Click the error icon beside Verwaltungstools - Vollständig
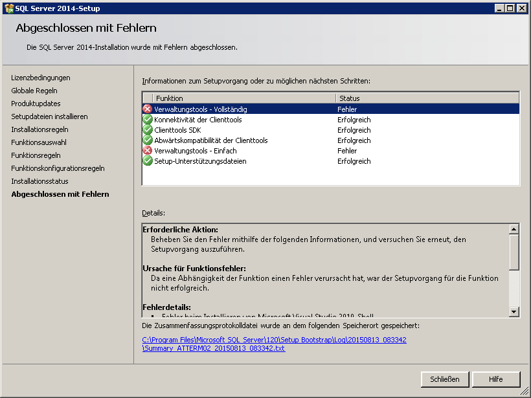The width and height of the screenshot is (531, 398). [x=147, y=109]
